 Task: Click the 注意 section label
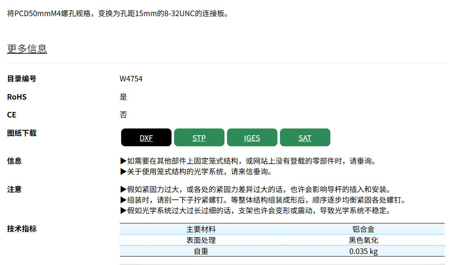pos(14,190)
